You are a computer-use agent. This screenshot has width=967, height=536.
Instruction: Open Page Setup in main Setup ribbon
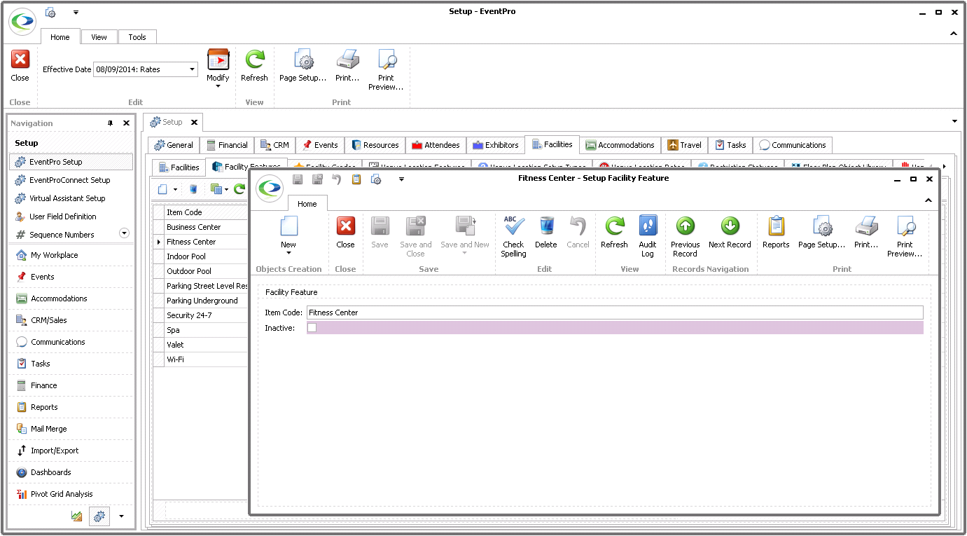(x=303, y=64)
